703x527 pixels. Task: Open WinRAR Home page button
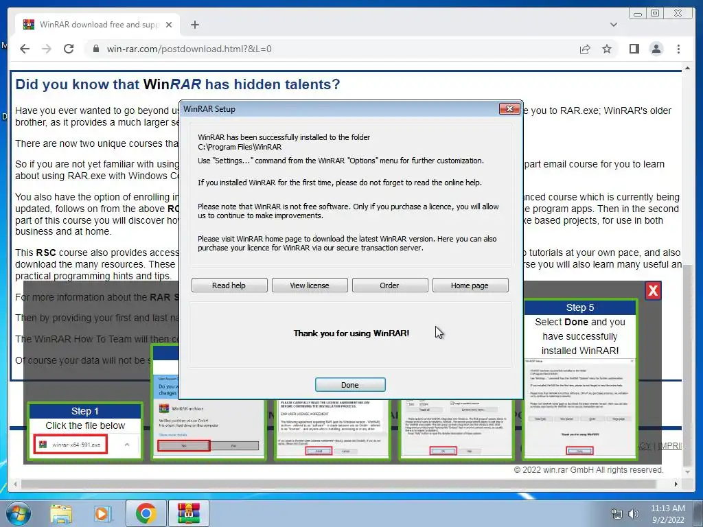point(470,285)
